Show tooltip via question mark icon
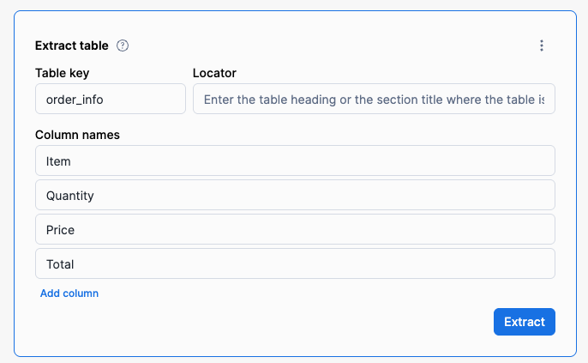588x363 pixels. 123,46
